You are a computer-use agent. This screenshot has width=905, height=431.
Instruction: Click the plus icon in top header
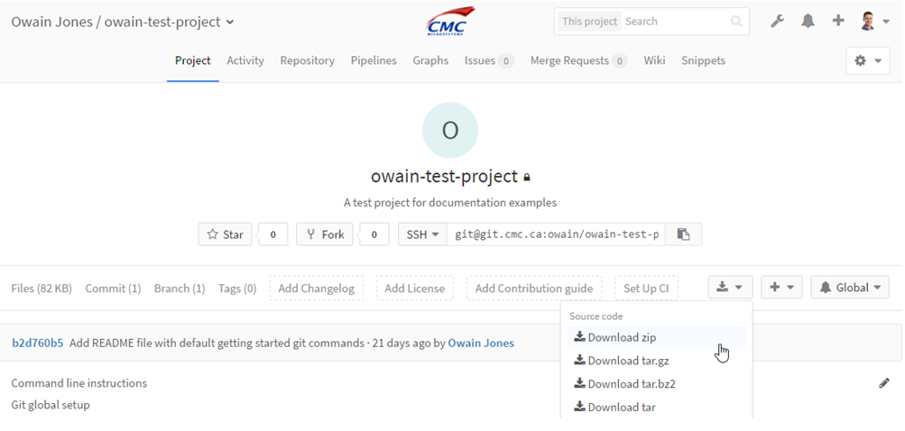coord(838,21)
